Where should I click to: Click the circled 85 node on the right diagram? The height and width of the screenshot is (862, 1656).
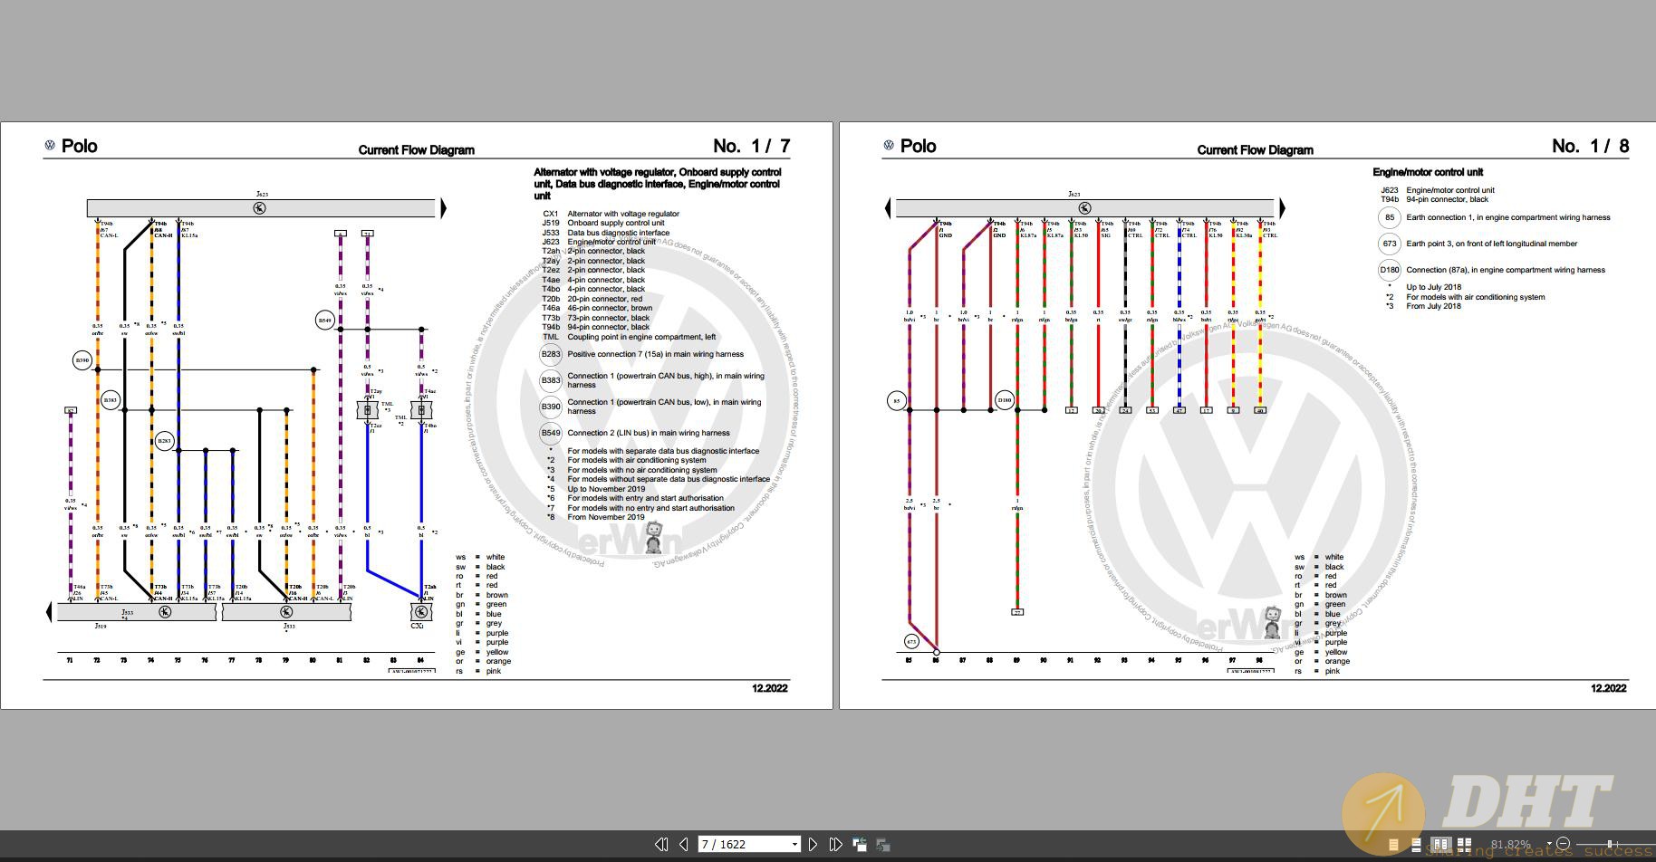pyautogui.click(x=896, y=400)
